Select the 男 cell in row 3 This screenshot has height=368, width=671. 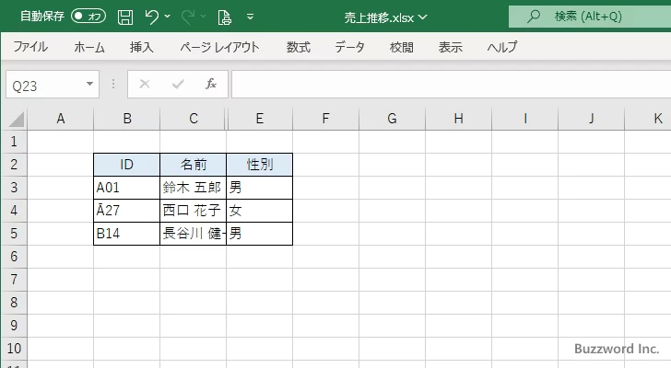[x=259, y=188]
